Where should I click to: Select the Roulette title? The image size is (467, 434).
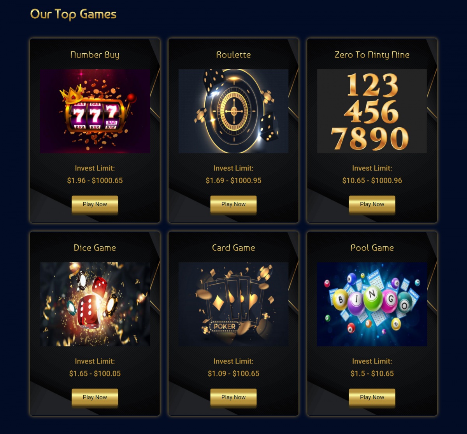click(233, 55)
